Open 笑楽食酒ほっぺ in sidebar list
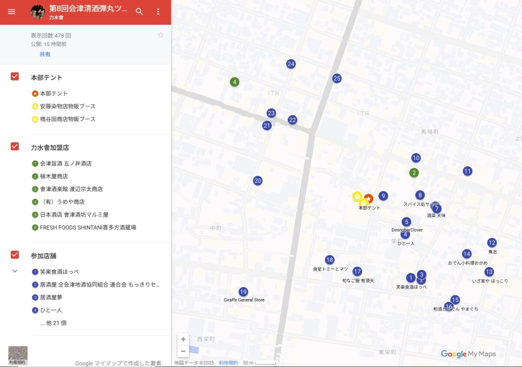The width and height of the screenshot is (522, 367). 60,272
